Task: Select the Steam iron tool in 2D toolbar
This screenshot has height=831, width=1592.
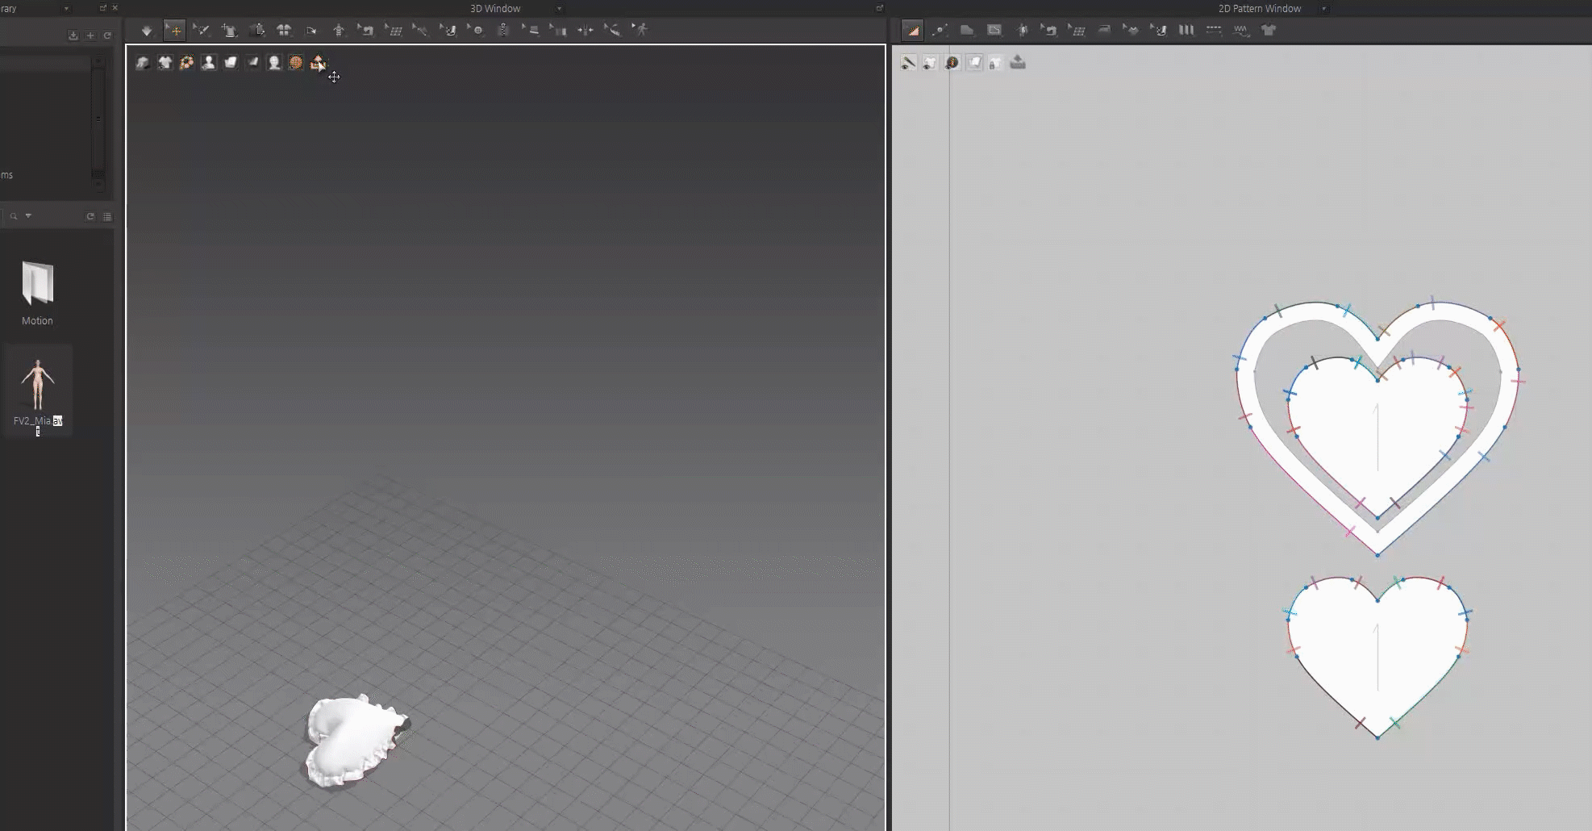Action: tap(1104, 31)
